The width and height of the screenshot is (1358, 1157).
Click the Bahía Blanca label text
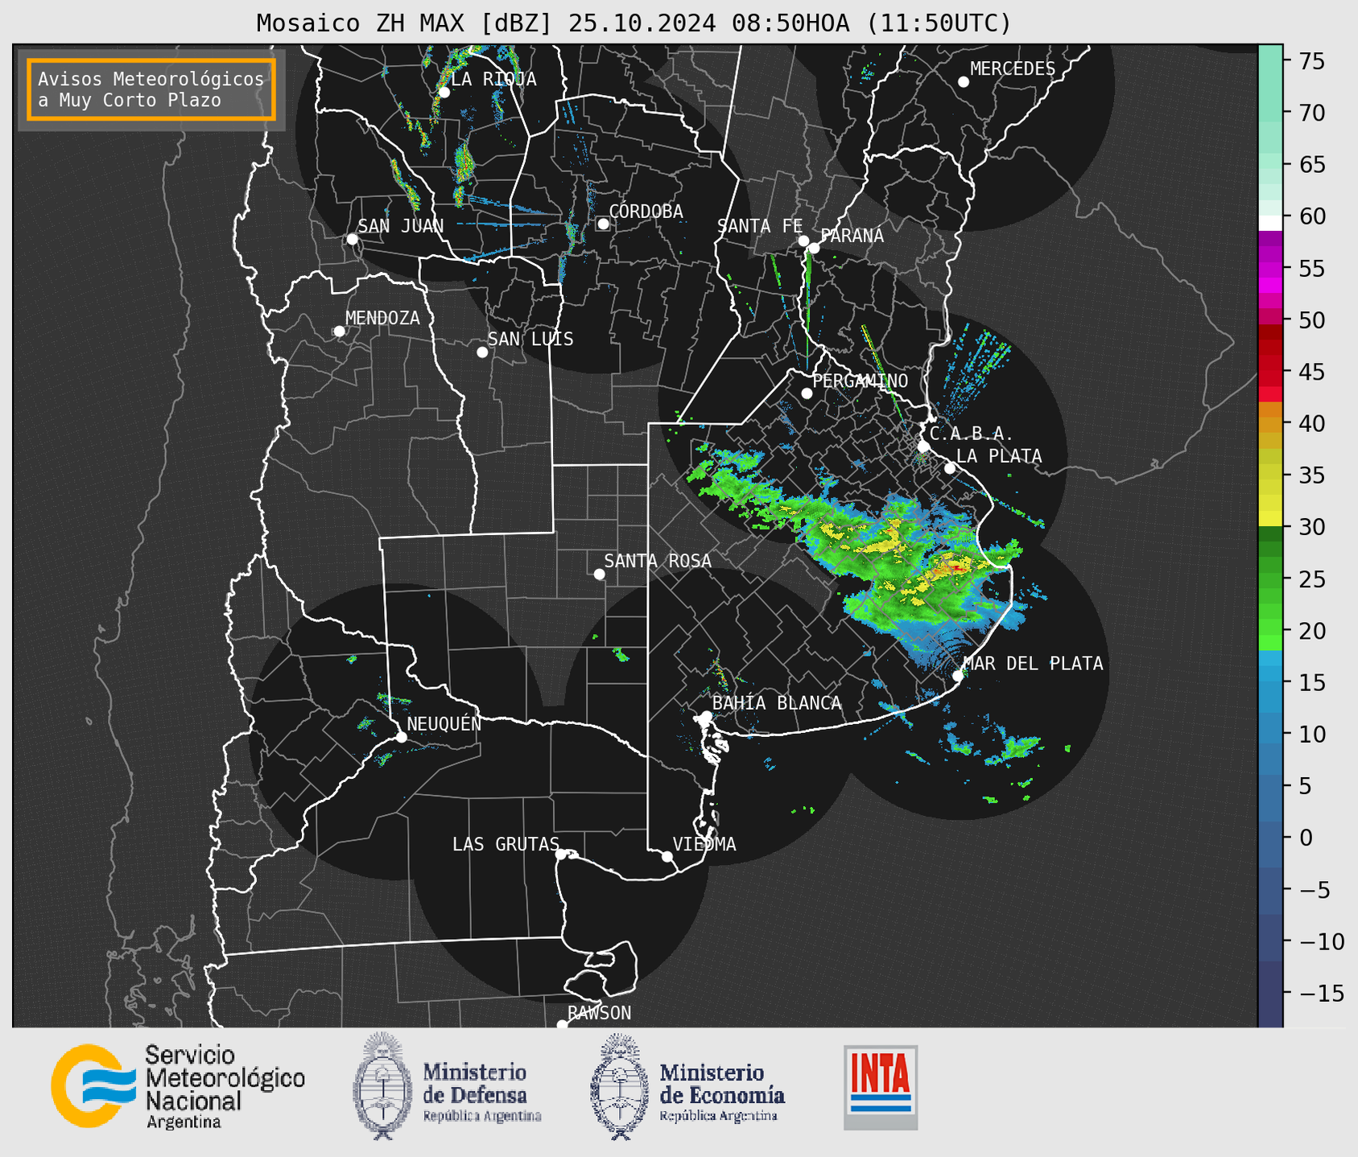(x=777, y=703)
